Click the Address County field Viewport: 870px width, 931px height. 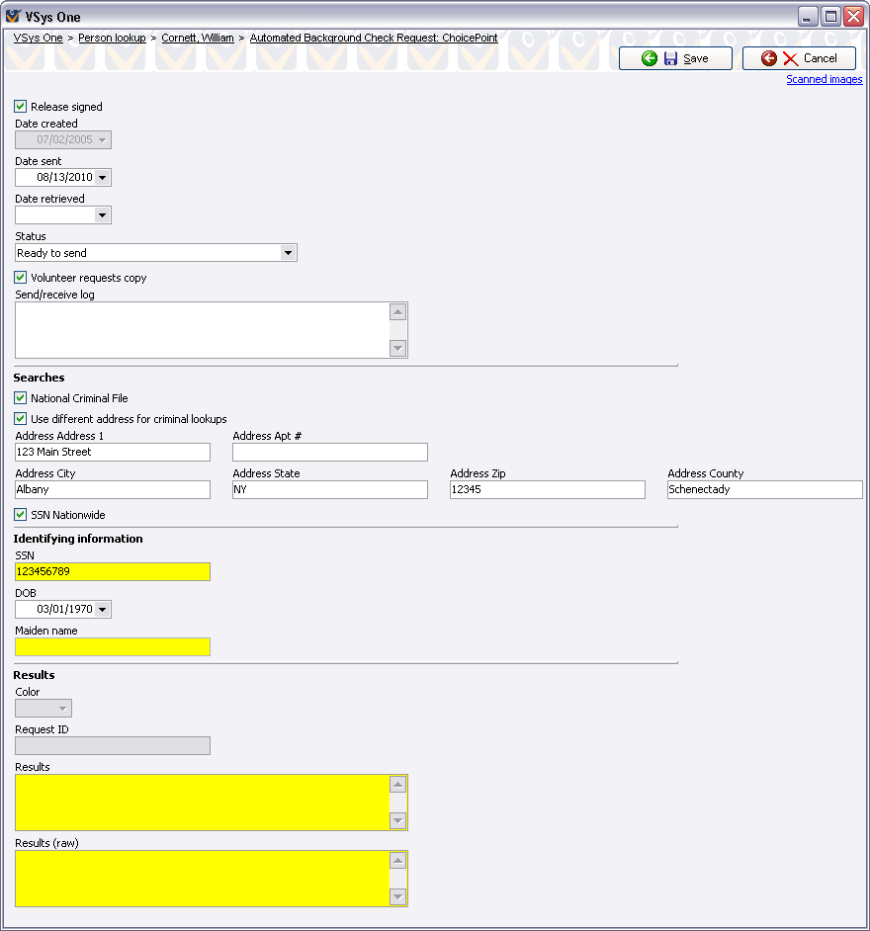764,489
